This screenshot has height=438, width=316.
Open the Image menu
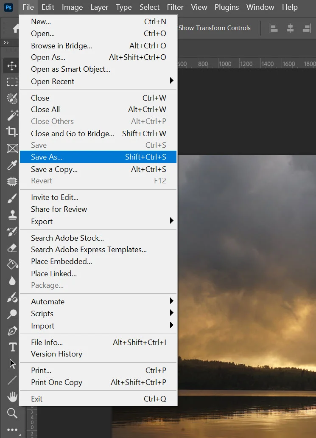click(72, 7)
